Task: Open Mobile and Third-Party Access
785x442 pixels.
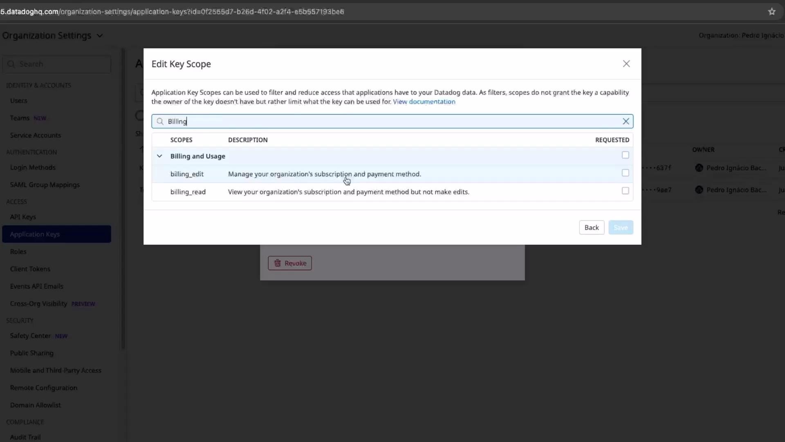Action: coord(56,370)
